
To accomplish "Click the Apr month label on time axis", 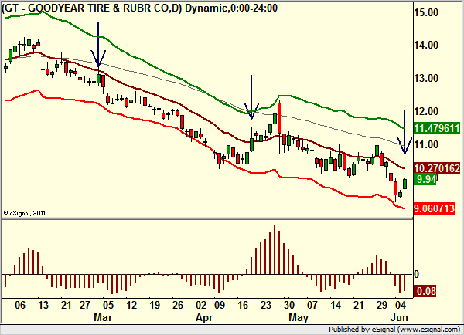I will (204, 317).
